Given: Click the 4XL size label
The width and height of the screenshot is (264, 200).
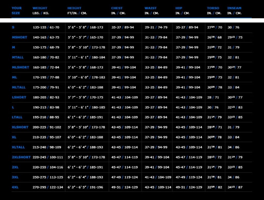Looking at the screenshot, I should pyautogui.click(x=15, y=187).
